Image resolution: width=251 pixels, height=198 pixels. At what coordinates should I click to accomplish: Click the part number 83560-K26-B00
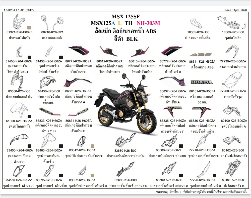[x=19, y=91]
